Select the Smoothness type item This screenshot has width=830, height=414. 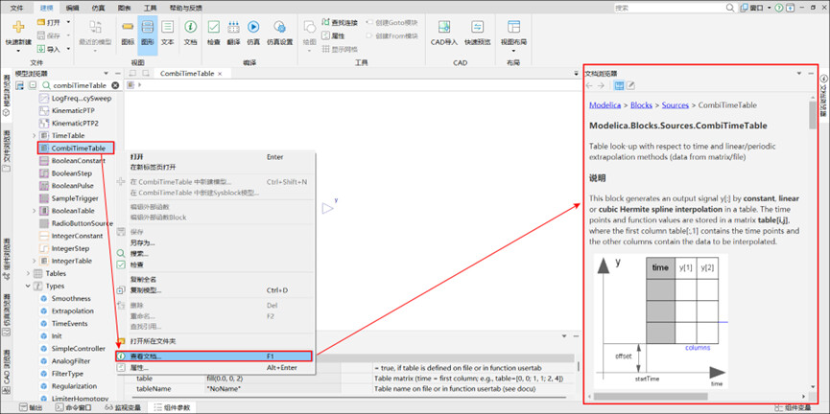71,298
